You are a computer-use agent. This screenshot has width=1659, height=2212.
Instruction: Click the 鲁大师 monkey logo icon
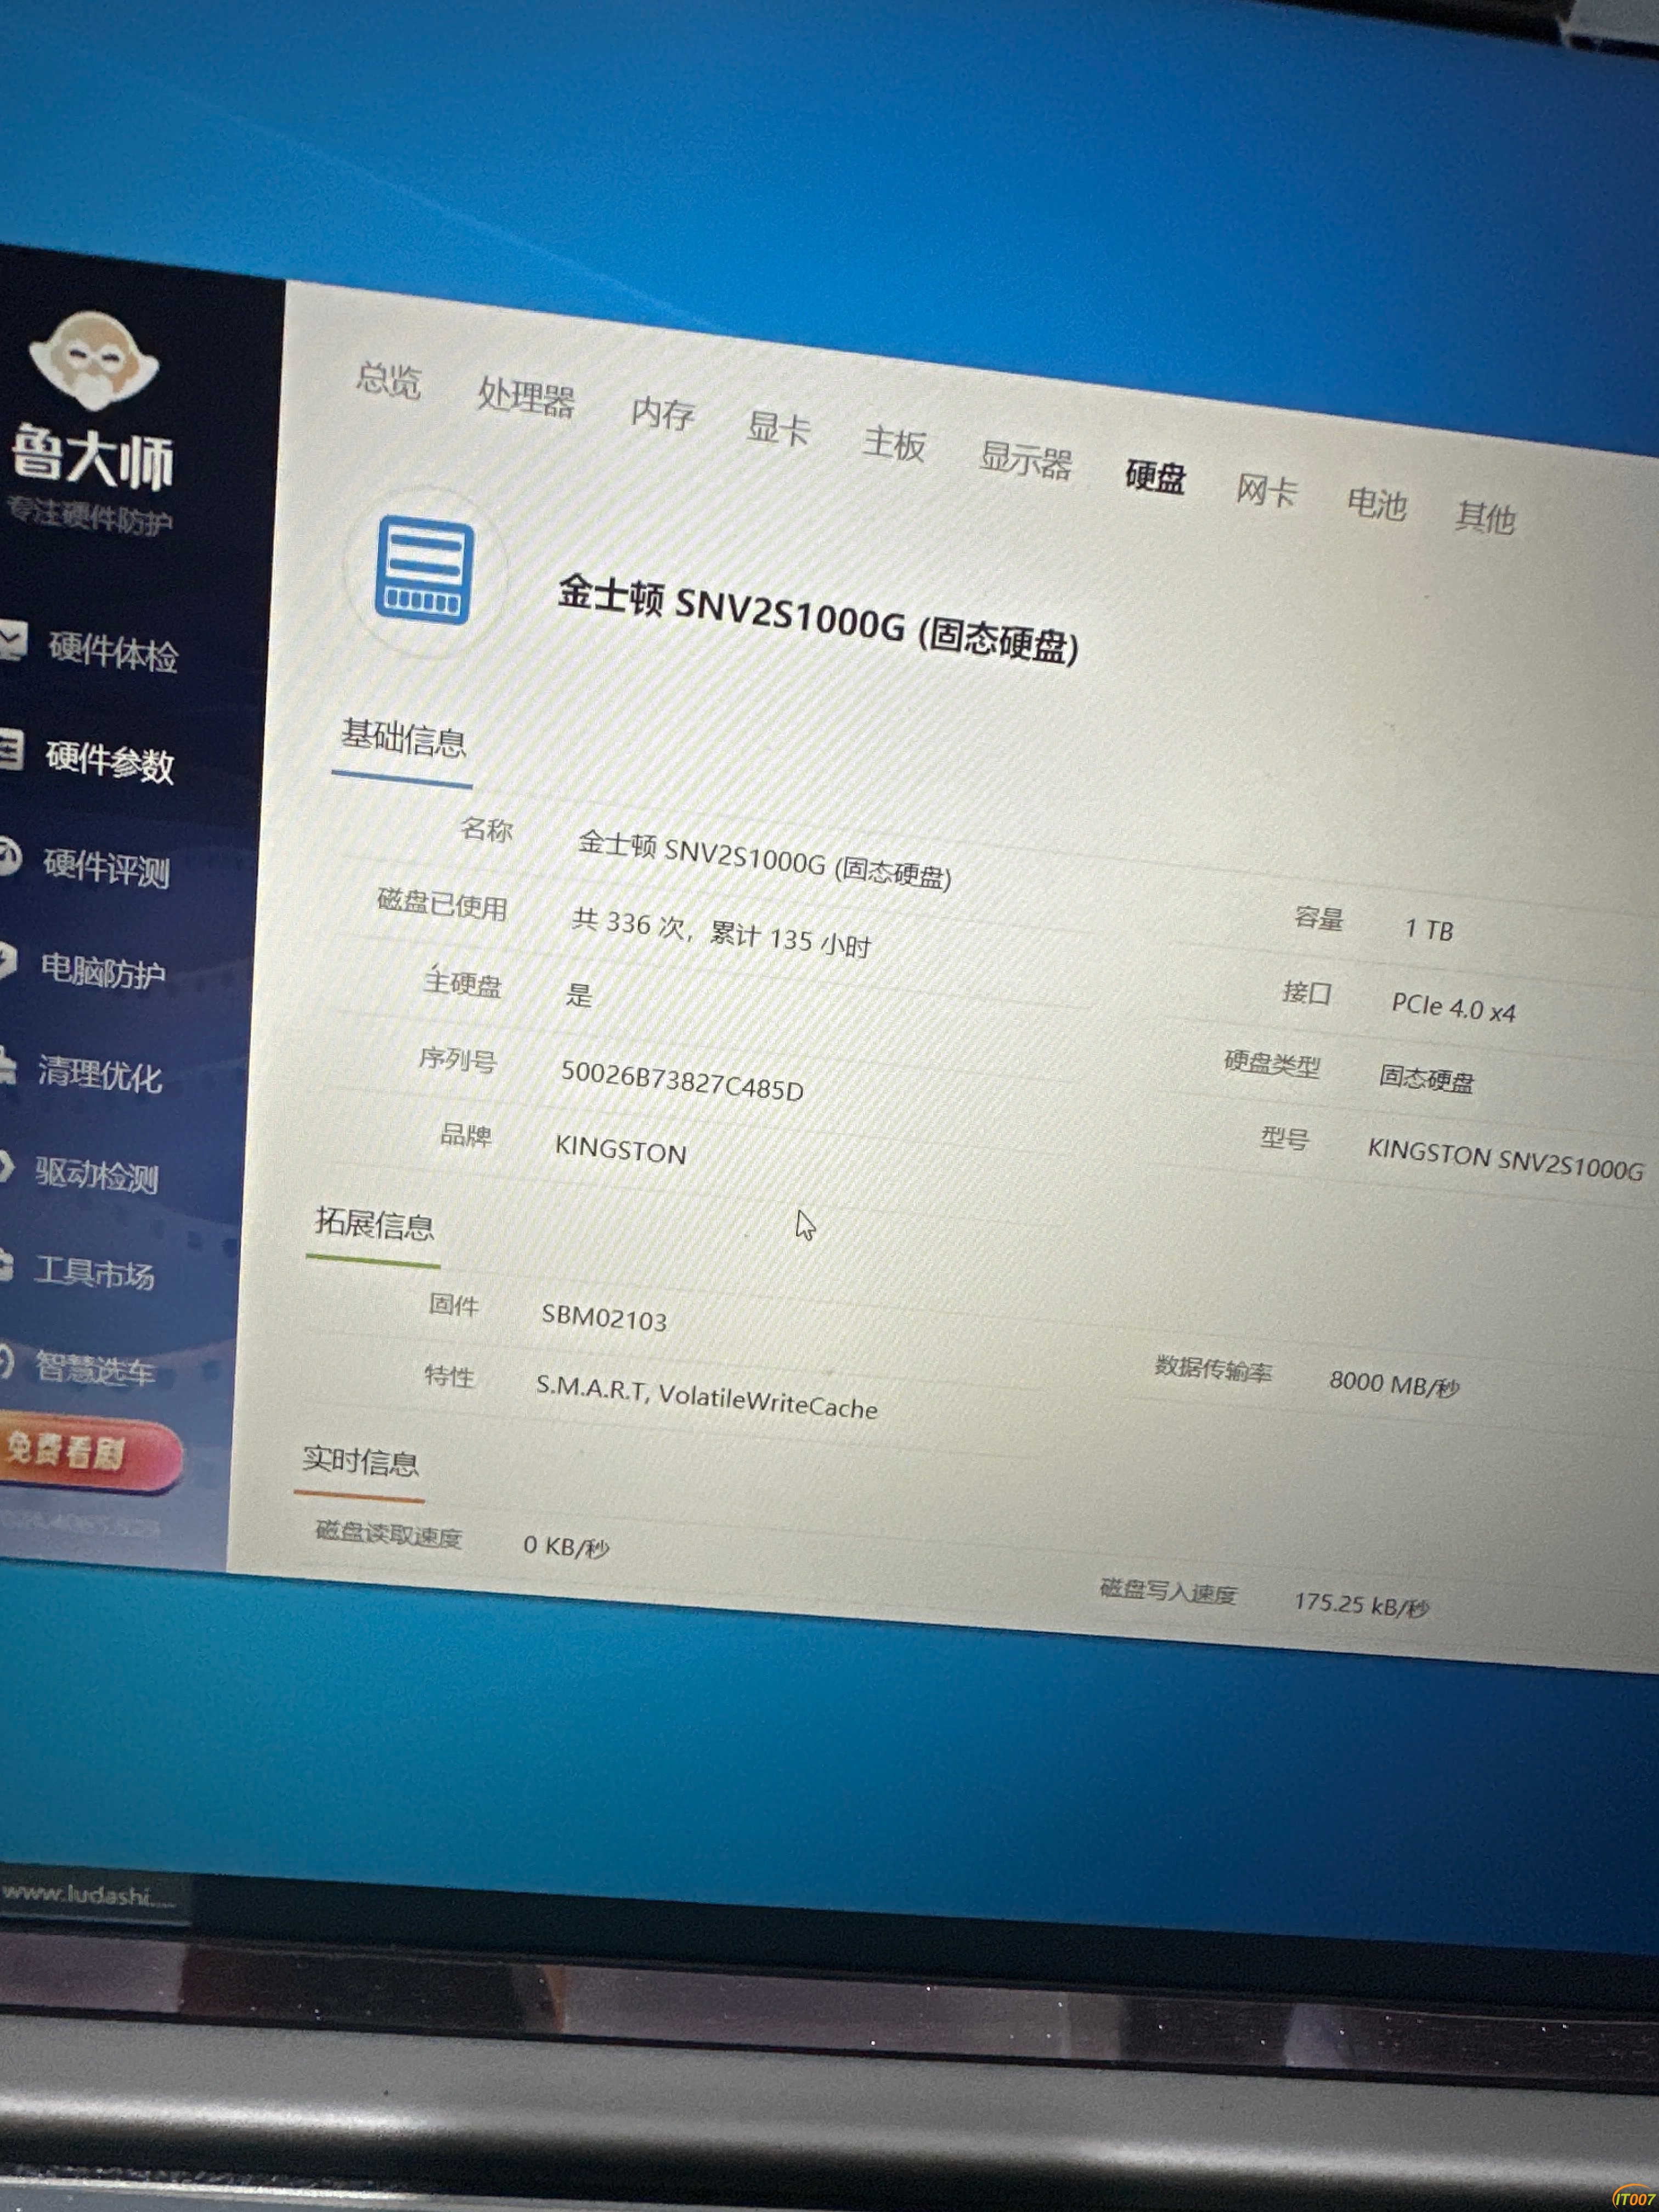[x=93, y=360]
